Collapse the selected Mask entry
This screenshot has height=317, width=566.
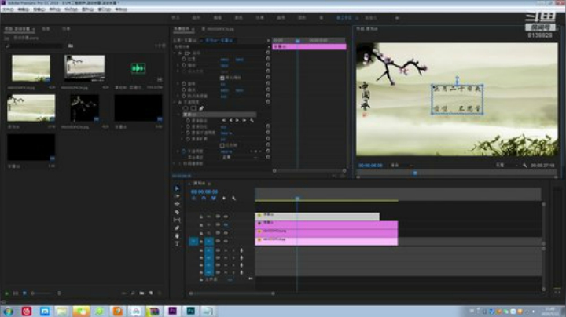[179, 115]
